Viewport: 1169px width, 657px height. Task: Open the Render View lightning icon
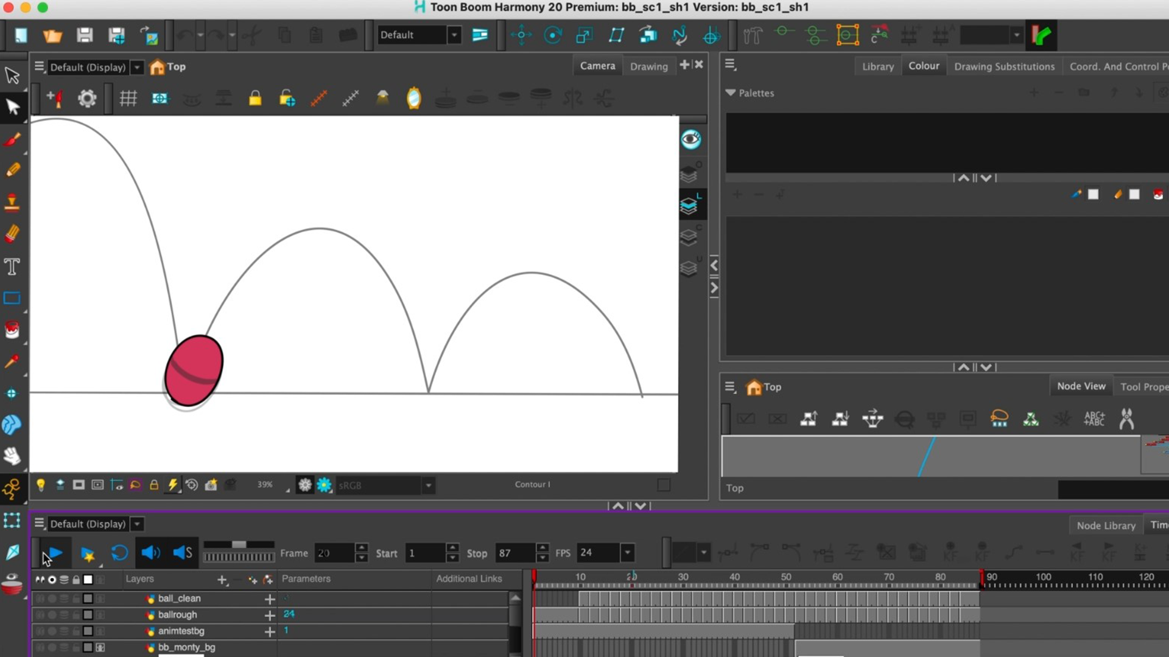click(174, 485)
